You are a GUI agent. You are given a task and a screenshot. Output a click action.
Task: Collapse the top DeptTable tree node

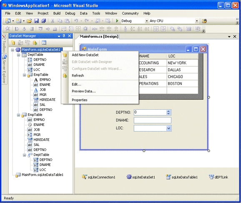pos(18,55)
